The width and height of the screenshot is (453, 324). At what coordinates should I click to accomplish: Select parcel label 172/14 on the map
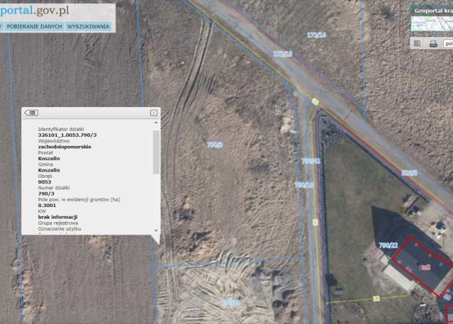point(316,35)
